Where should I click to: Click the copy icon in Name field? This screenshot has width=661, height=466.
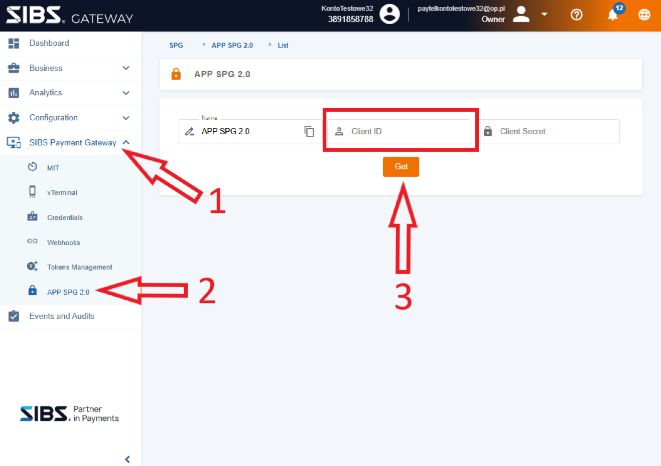(x=309, y=131)
